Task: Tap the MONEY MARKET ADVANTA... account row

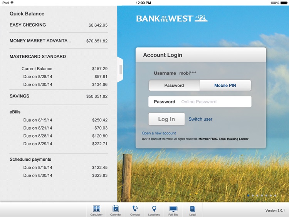Action: (x=59, y=41)
